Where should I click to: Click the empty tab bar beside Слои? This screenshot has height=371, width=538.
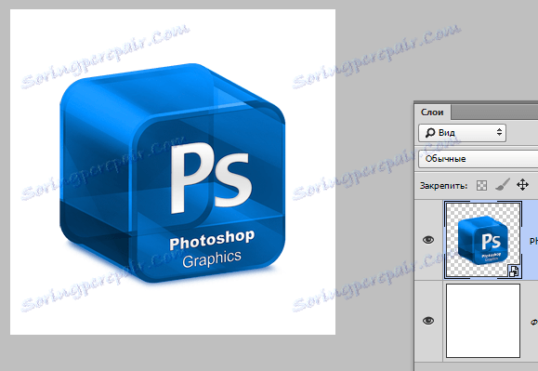pyautogui.click(x=494, y=112)
